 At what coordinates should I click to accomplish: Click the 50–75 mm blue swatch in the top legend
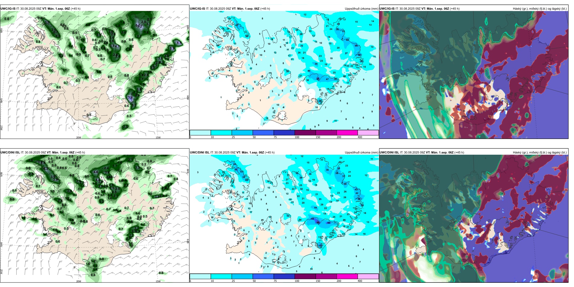click(x=263, y=133)
